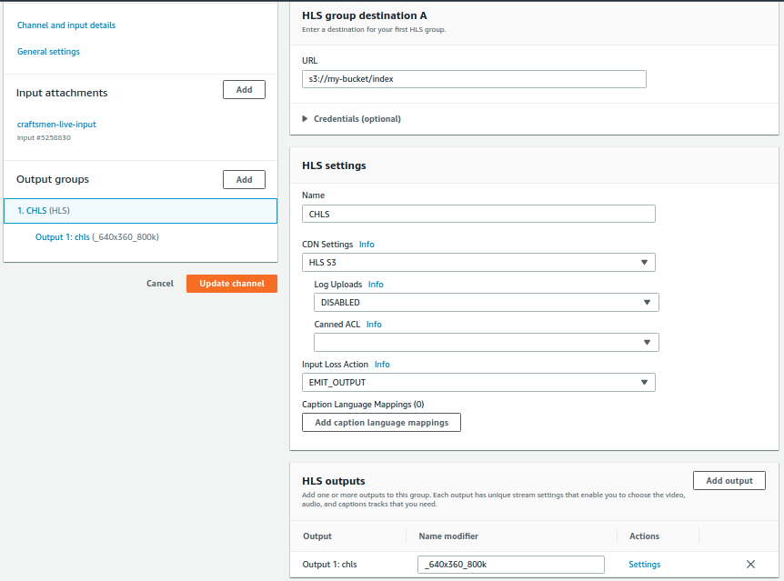Screen dimensions: 784x581
Task: Click Add caption language mappings button
Action: tap(381, 423)
